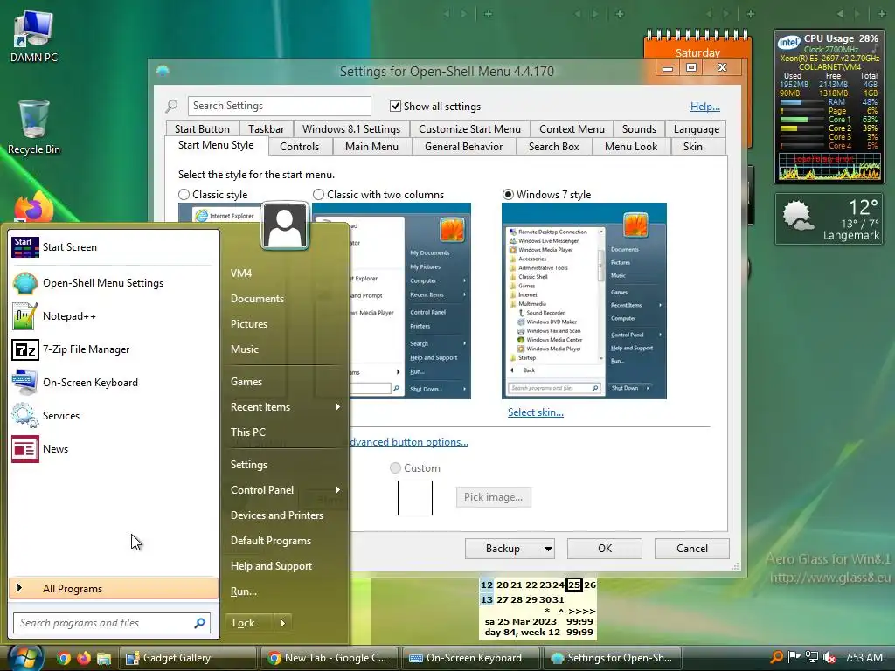Click the user account picture
Viewport: 895px width, 671px height.
(x=284, y=225)
